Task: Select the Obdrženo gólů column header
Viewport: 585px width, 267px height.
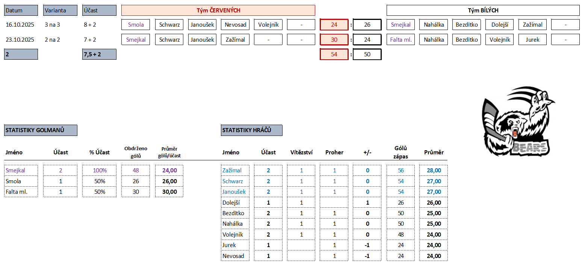Action: [x=136, y=152]
